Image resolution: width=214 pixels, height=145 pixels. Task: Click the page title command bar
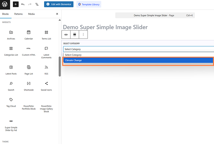pos(155,15)
